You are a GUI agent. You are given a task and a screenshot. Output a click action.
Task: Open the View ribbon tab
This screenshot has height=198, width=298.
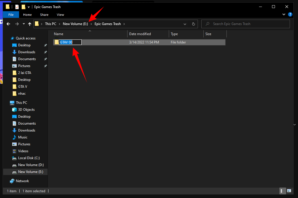click(x=60, y=15)
